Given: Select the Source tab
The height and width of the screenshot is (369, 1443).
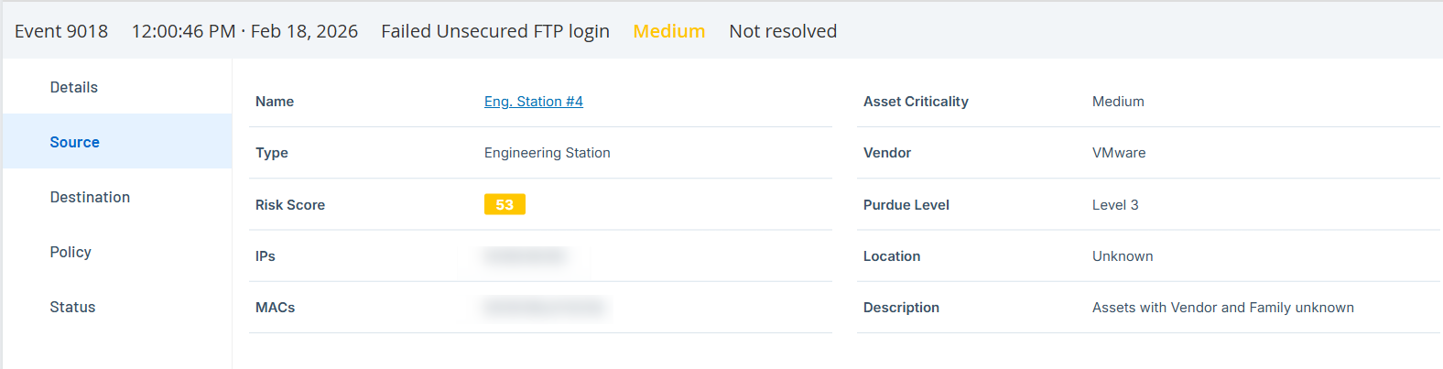Looking at the screenshot, I should coord(75,142).
